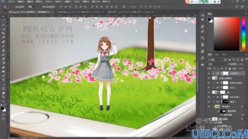Select the Lasso tool
248x139 pixels.
[3, 25]
